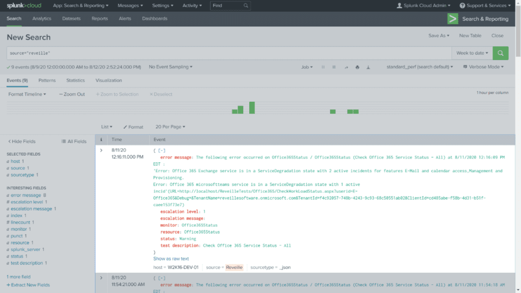This screenshot has height=293, width=521.
Task: Open the 20 Per Page dropdown
Action: [170, 127]
